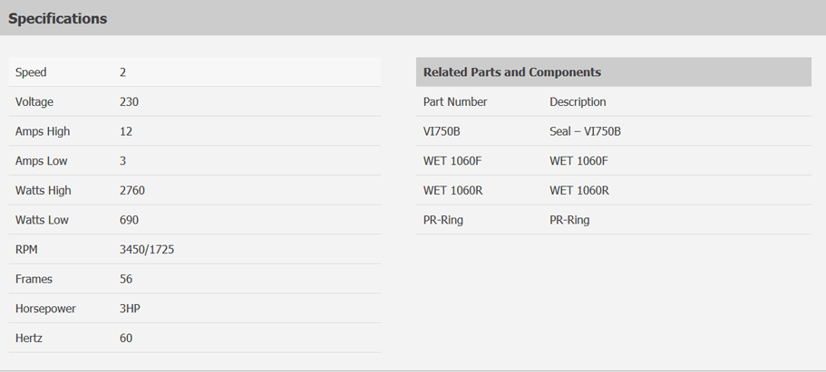Viewport: 826px width, 372px height.
Task: Open the WET 1060R description entry
Action: point(579,190)
